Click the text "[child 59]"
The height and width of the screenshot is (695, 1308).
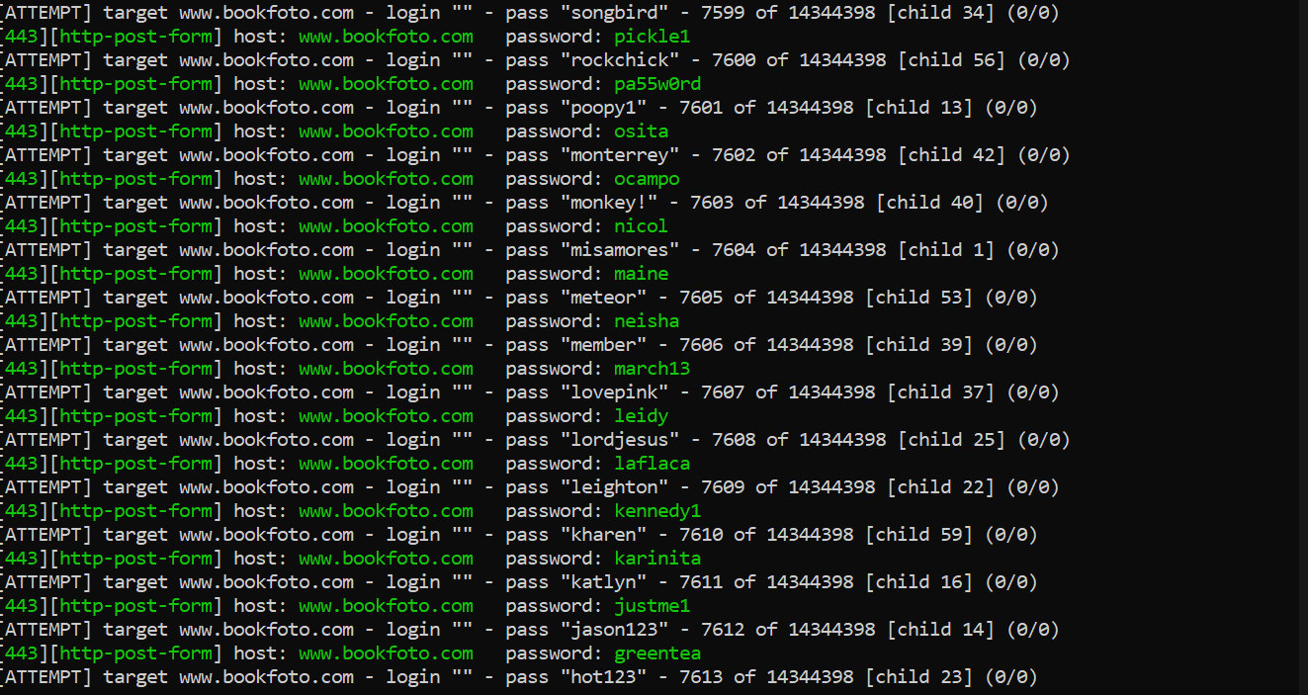pyautogui.click(x=917, y=535)
